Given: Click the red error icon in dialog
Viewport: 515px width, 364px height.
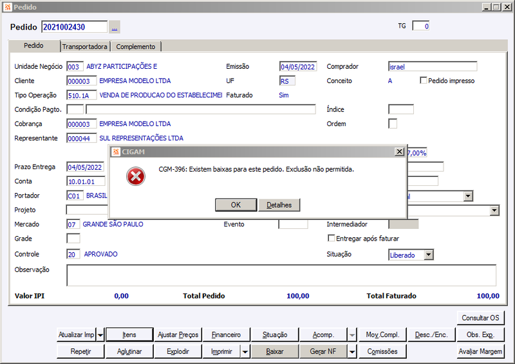Looking at the screenshot, I should click(136, 177).
